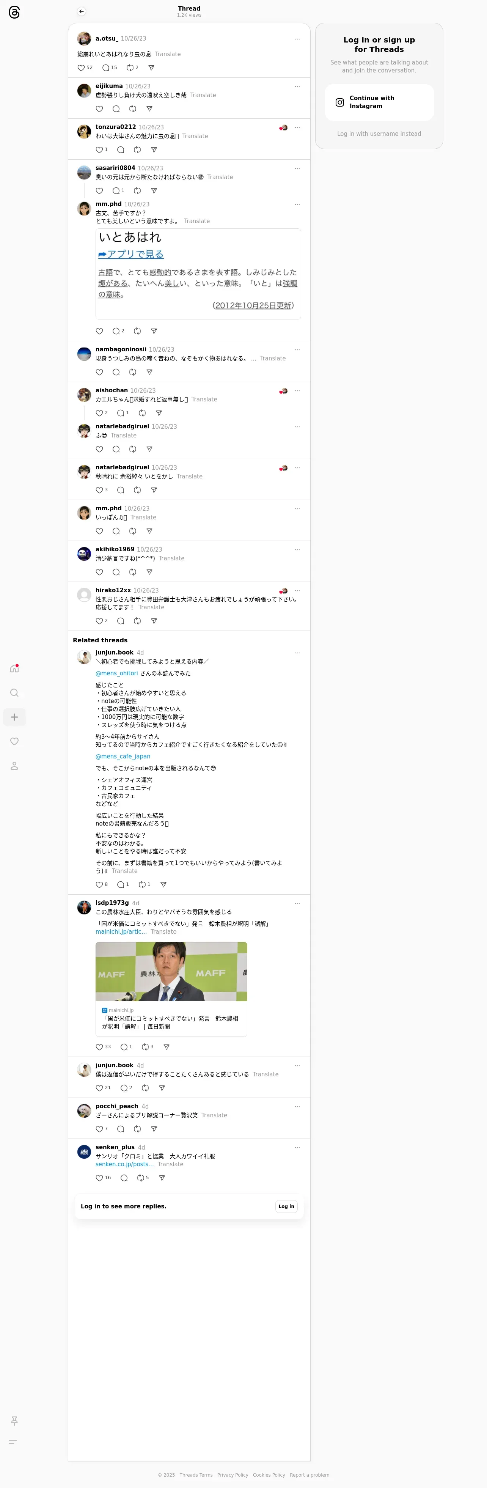Open the More menu sidebar icon
The height and width of the screenshot is (1488, 487).
tap(13, 1441)
